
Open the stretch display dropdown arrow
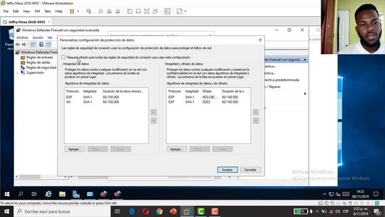(185, 11)
